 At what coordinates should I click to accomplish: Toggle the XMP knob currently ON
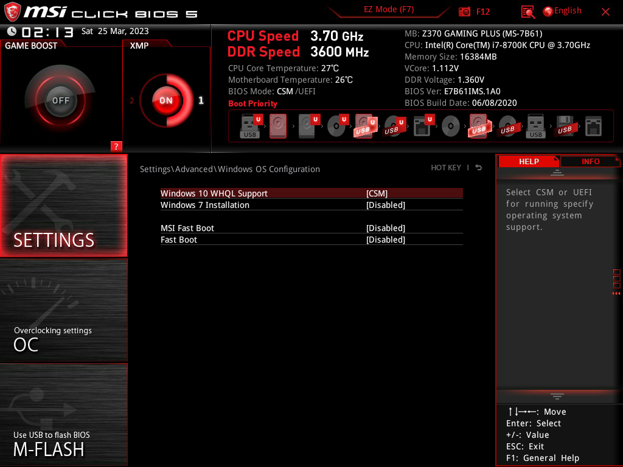(x=166, y=100)
